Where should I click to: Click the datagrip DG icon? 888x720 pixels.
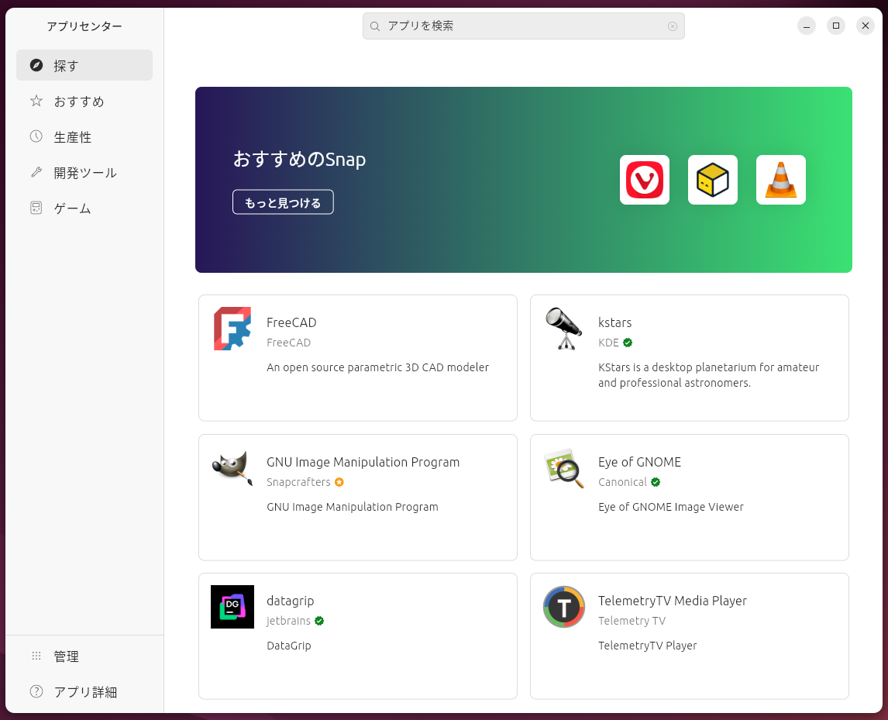[232, 607]
